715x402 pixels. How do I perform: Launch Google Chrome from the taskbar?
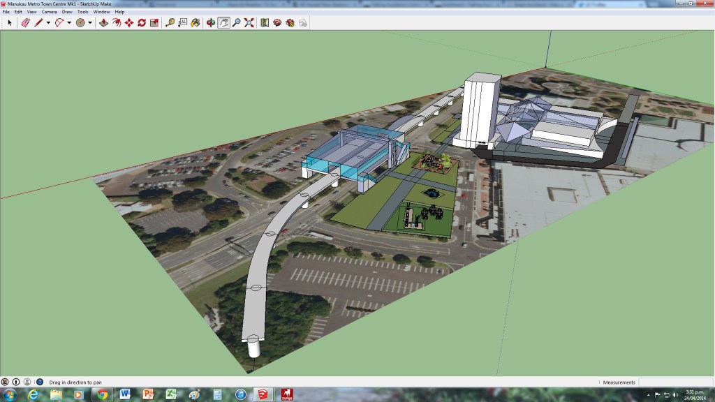pos(101,394)
